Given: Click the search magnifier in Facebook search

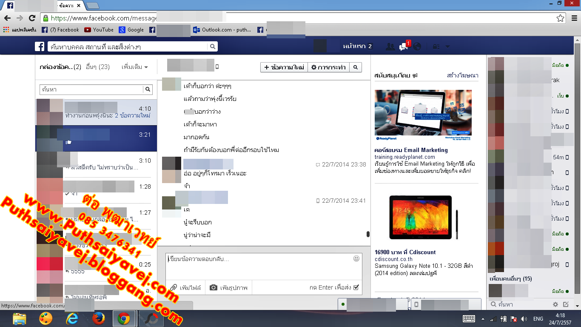Looking at the screenshot, I should click(213, 46).
